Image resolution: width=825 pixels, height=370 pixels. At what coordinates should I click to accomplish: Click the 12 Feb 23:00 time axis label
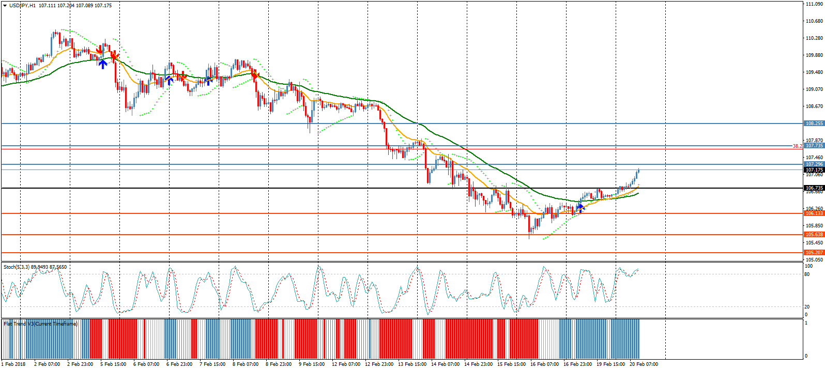point(379,364)
